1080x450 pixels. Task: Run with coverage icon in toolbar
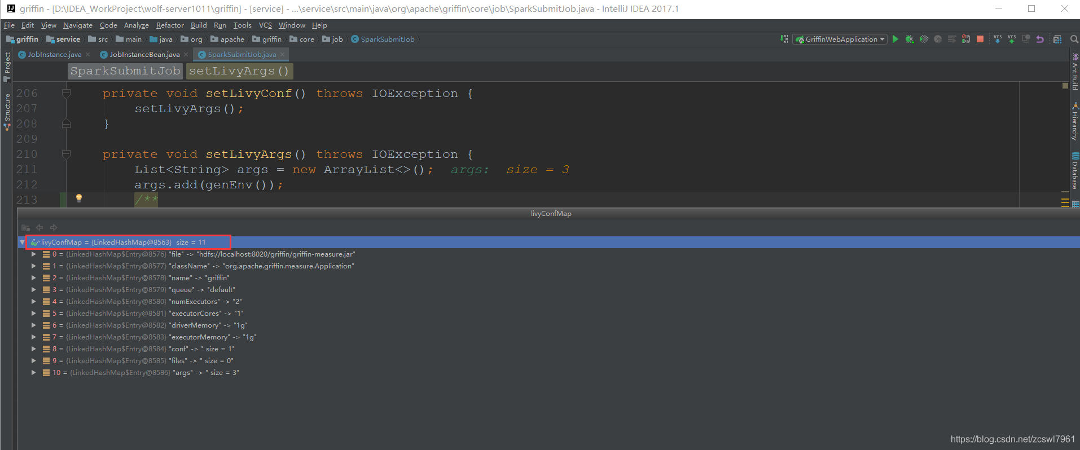924,39
